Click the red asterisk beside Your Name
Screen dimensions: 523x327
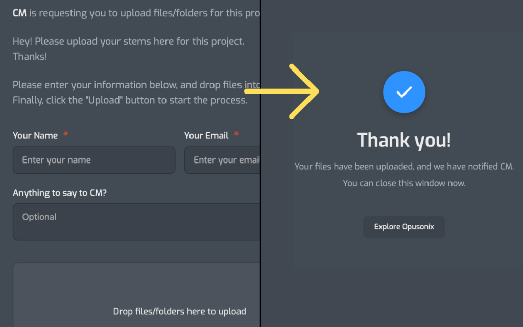tap(65, 135)
